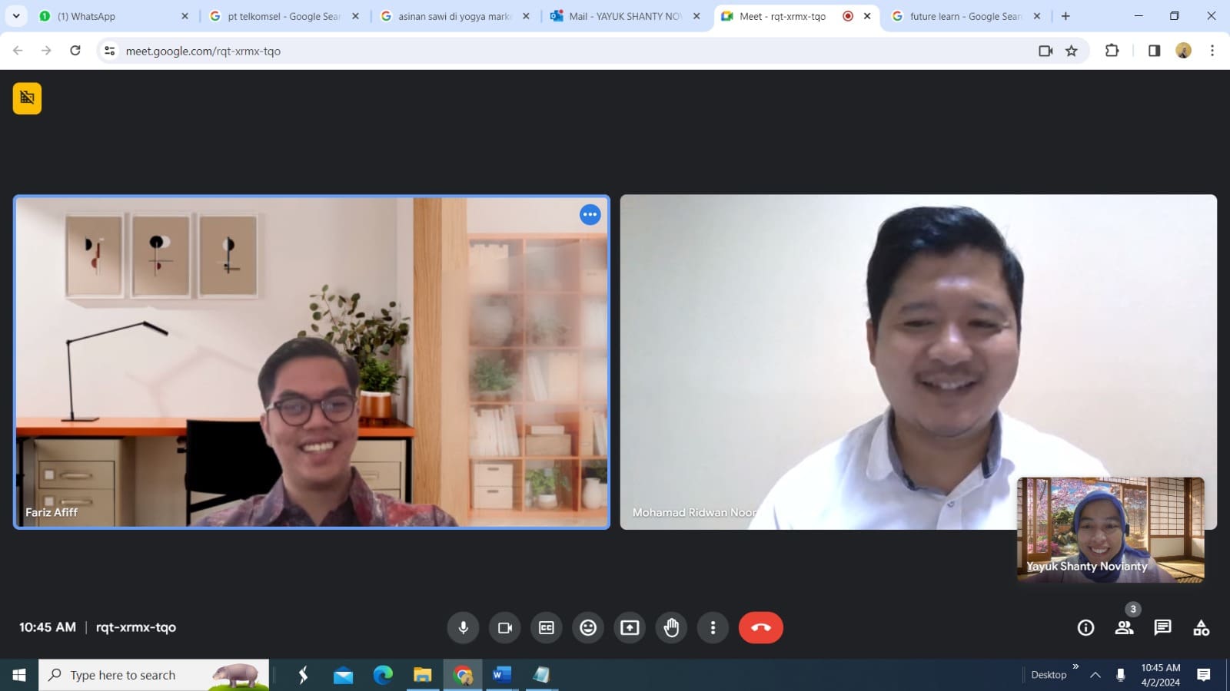
Task: Bookmark this page with the star icon
Action: click(1072, 51)
